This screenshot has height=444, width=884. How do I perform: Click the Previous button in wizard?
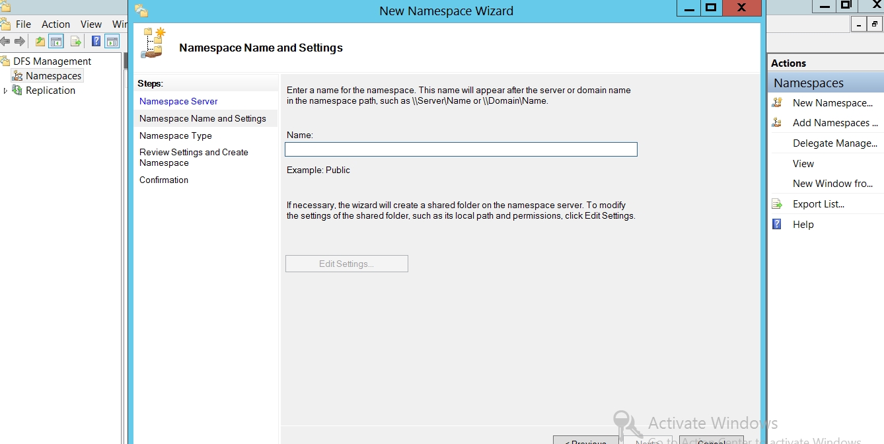coord(585,441)
